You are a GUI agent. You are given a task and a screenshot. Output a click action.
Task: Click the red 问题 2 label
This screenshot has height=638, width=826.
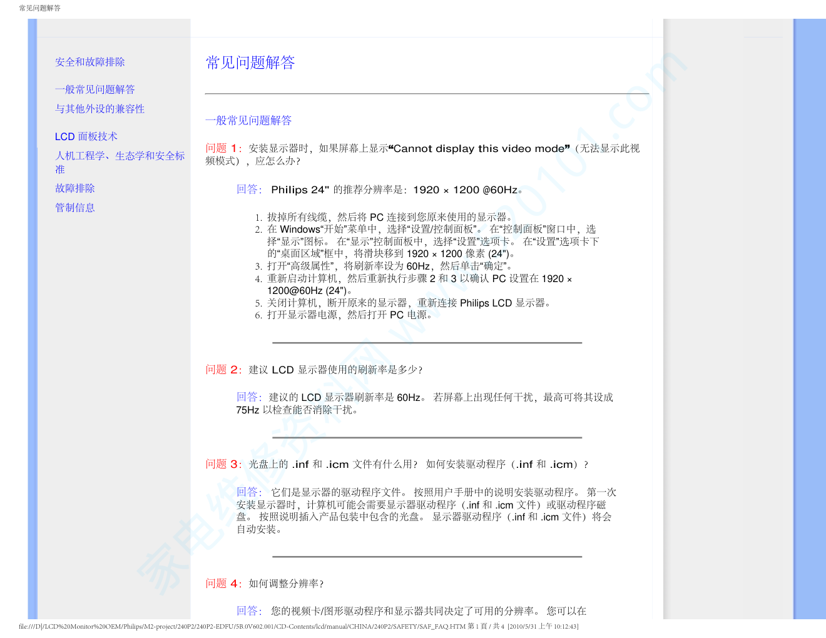pyautogui.click(x=224, y=370)
